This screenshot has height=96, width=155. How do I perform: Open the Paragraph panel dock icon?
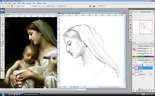coord(130,35)
